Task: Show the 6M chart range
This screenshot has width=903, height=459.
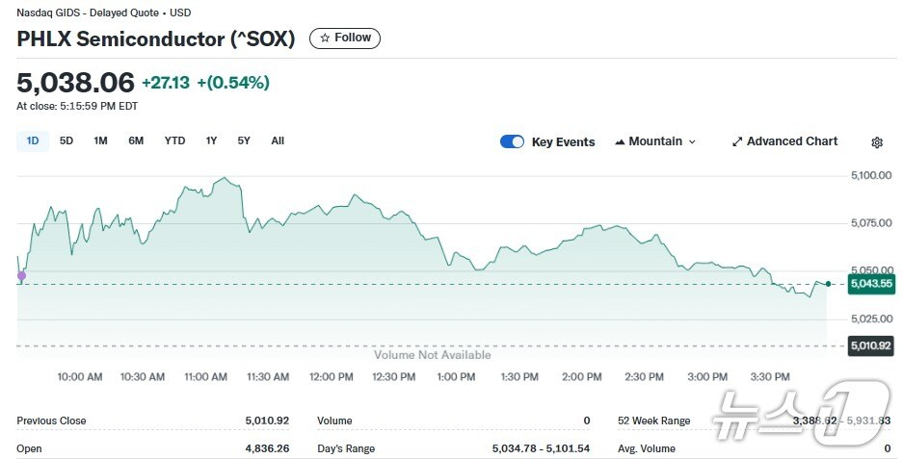Action: 136,141
